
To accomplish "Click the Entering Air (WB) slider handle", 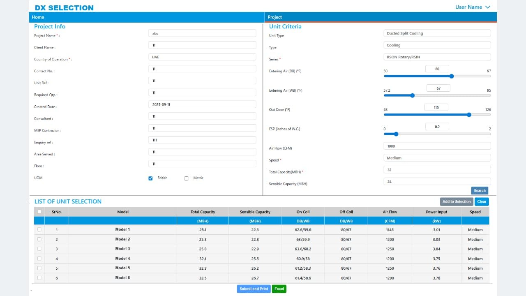I will coord(413,95).
